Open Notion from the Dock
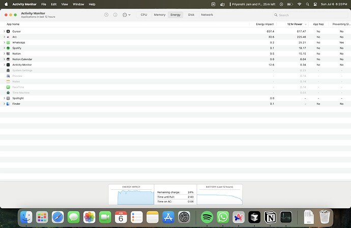This screenshot has width=351, height=228. [x=270, y=217]
